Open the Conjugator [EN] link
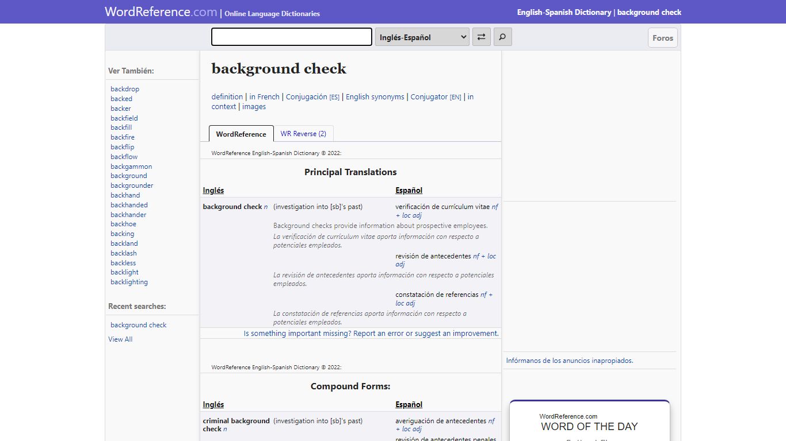The image size is (786, 441). click(436, 97)
